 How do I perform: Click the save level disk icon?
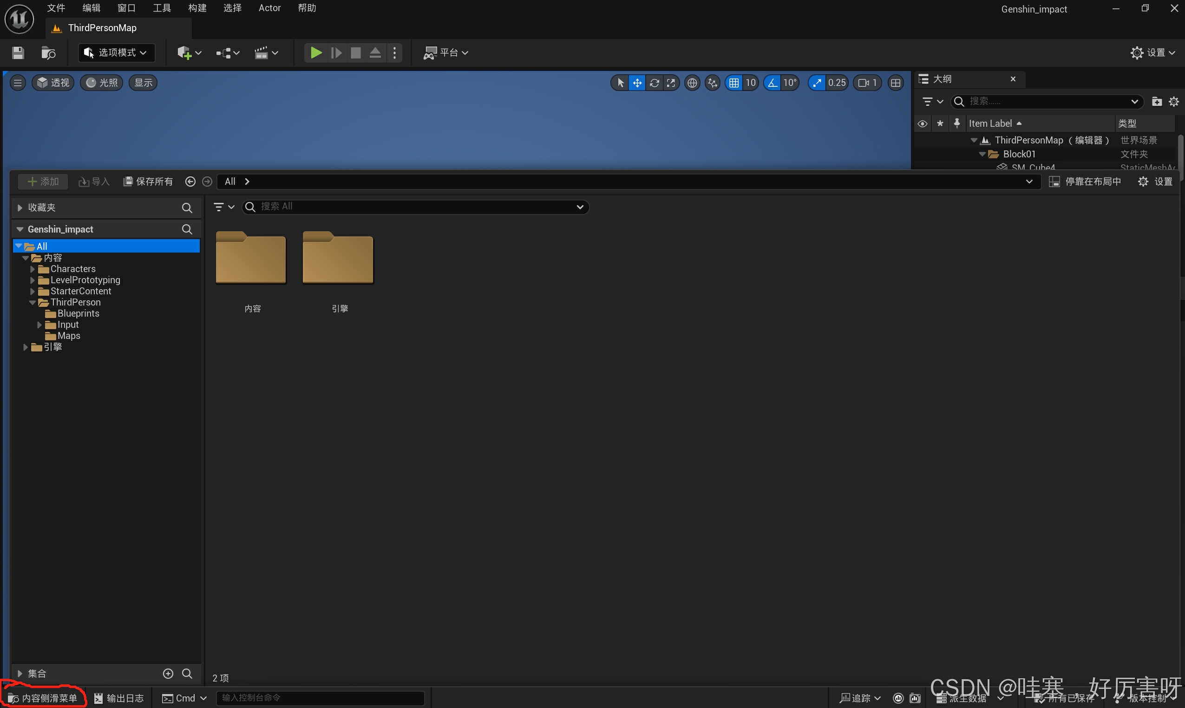(18, 52)
